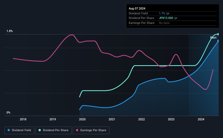Click the blue Dividend Yield legend dot

[x=9, y=130]
